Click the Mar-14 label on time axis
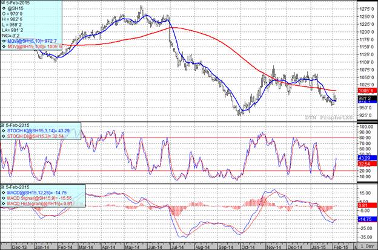The image size is (378, 250). 86,247
